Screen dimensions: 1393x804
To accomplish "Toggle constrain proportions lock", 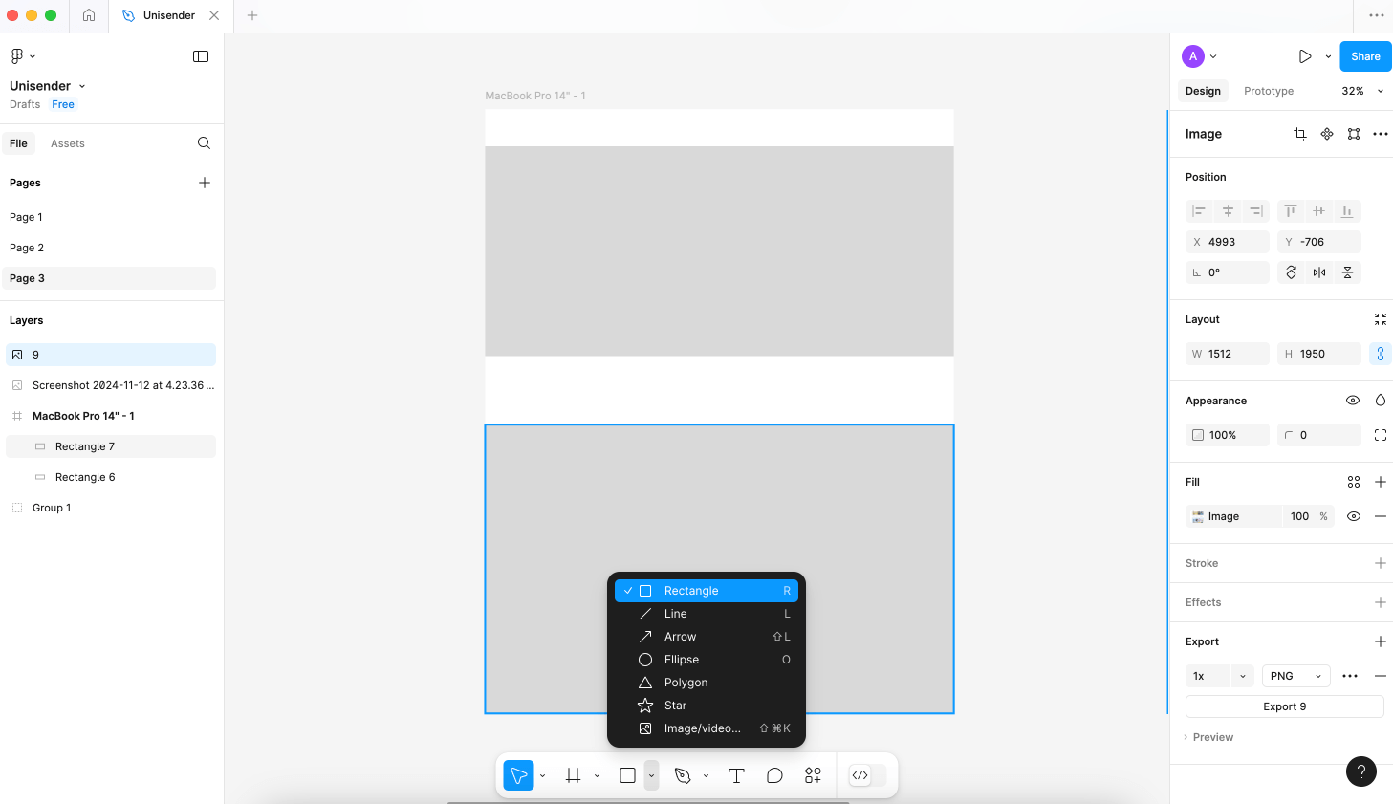I will (x=1381, y=354).
